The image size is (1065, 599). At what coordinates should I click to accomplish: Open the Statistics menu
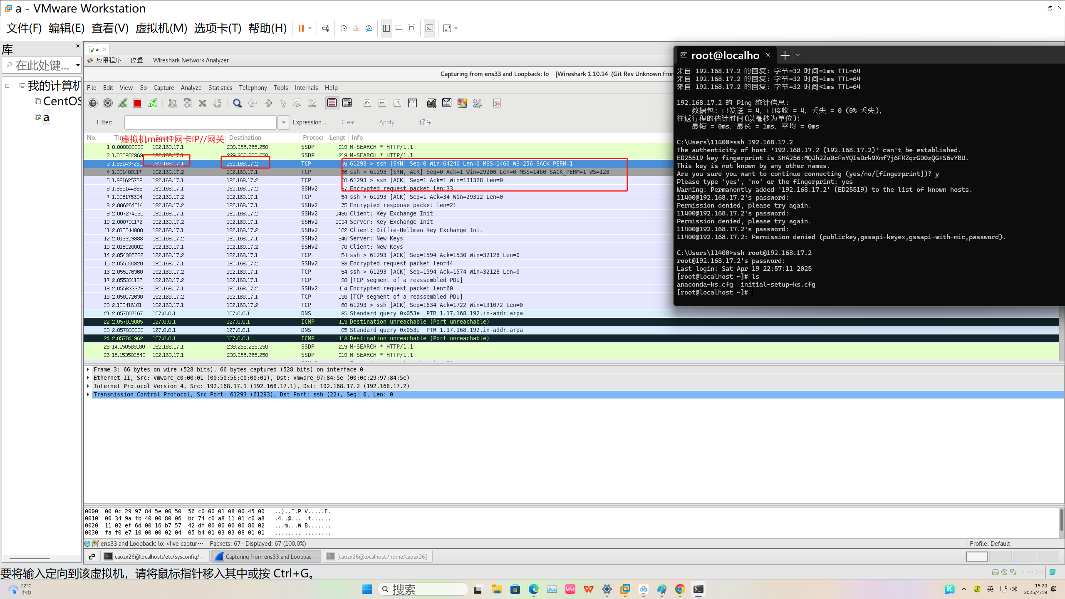tap(220, 88)
